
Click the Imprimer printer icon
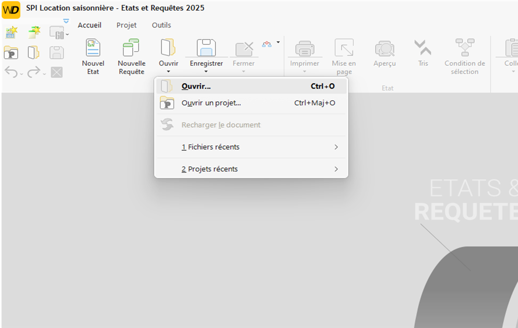pyautogui.click(x=305, y=48)
